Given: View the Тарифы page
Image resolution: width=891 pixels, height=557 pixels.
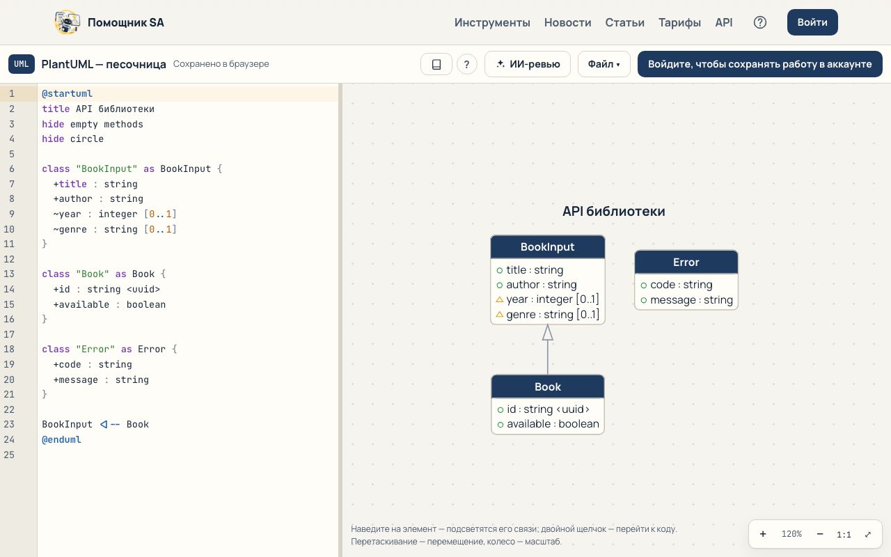Looking at the screenshot, I should coord(679,22).
